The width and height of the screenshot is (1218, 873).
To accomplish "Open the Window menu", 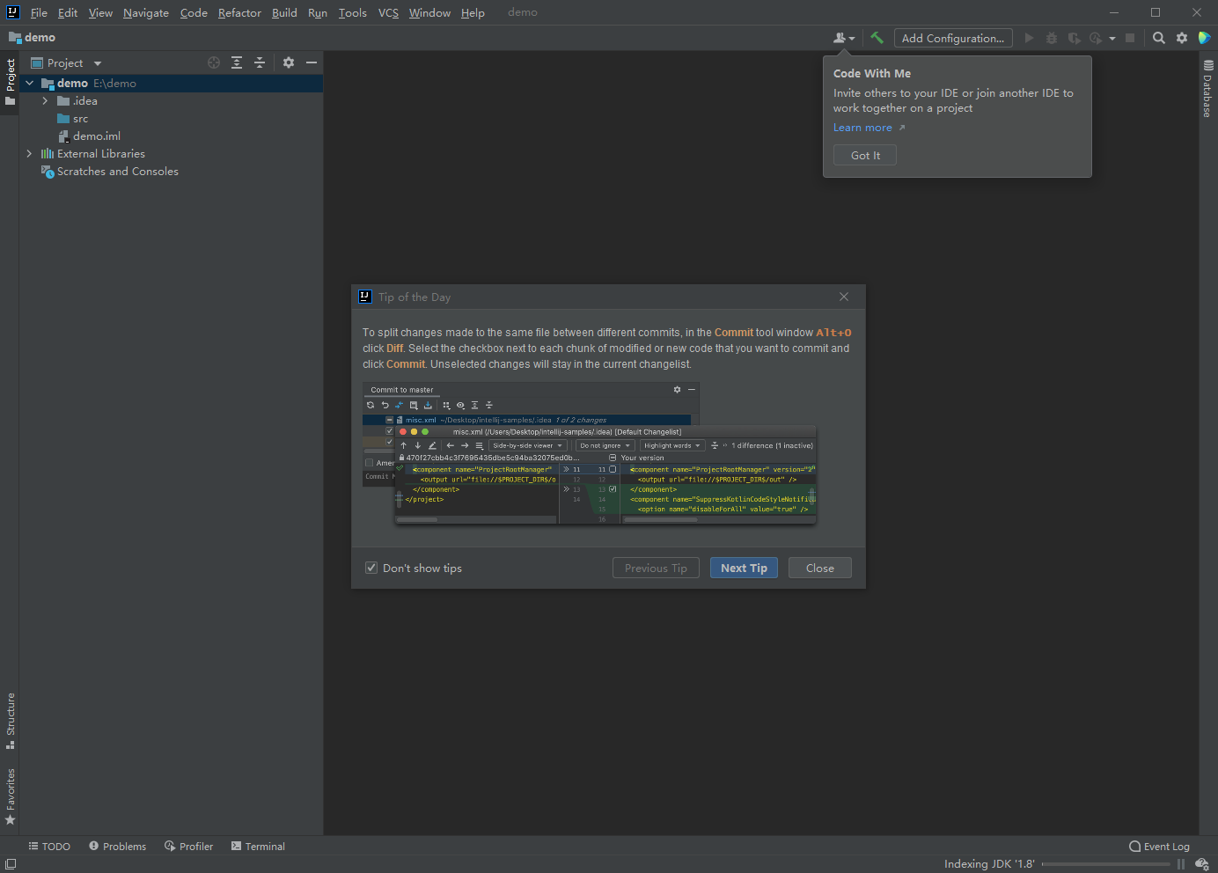I will [429, 12].
